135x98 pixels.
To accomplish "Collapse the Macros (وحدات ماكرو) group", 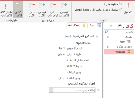I will click(108, 47).
